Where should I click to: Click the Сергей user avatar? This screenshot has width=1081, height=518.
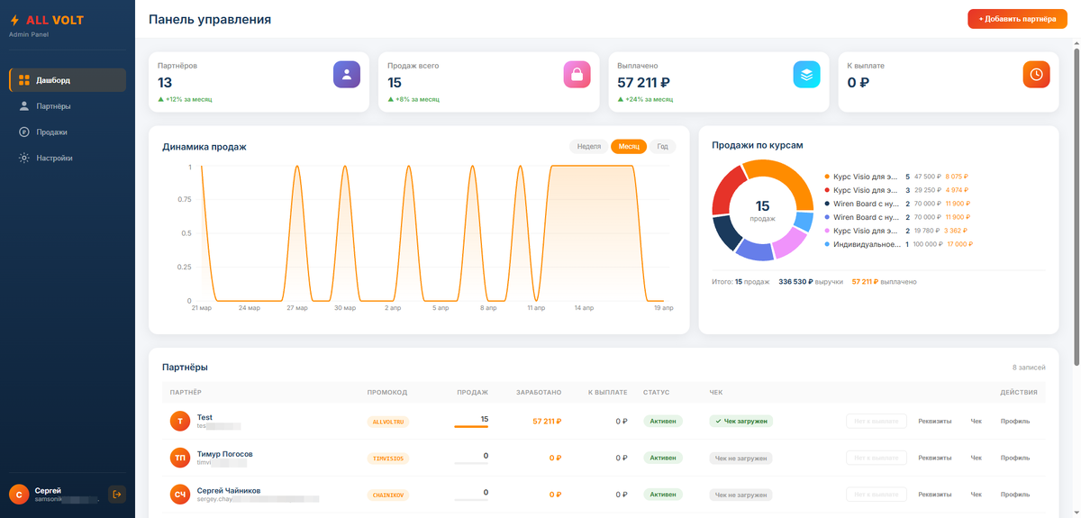[19, 494]
